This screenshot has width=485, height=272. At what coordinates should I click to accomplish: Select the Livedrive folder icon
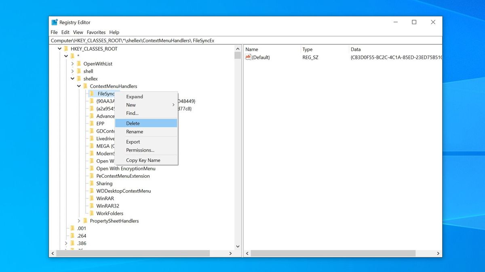(x=92, y=138)
